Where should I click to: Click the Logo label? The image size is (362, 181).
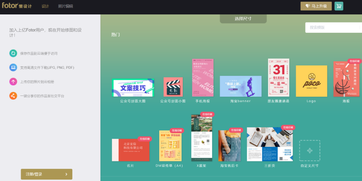coord(311,101)
